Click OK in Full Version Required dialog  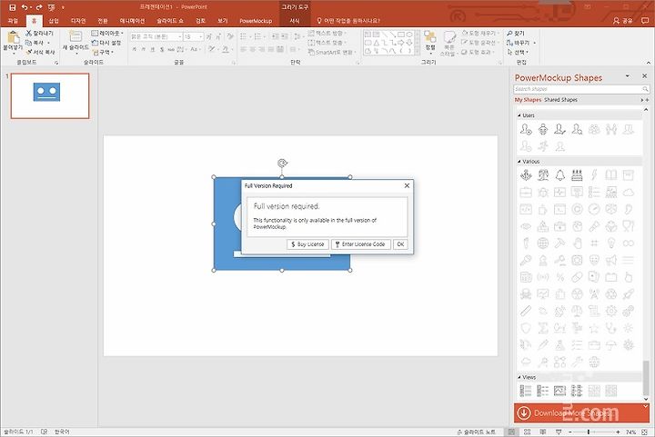[400, 244]
